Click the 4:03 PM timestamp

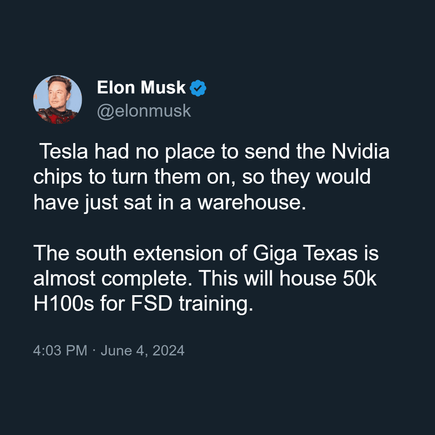[60, 350]
